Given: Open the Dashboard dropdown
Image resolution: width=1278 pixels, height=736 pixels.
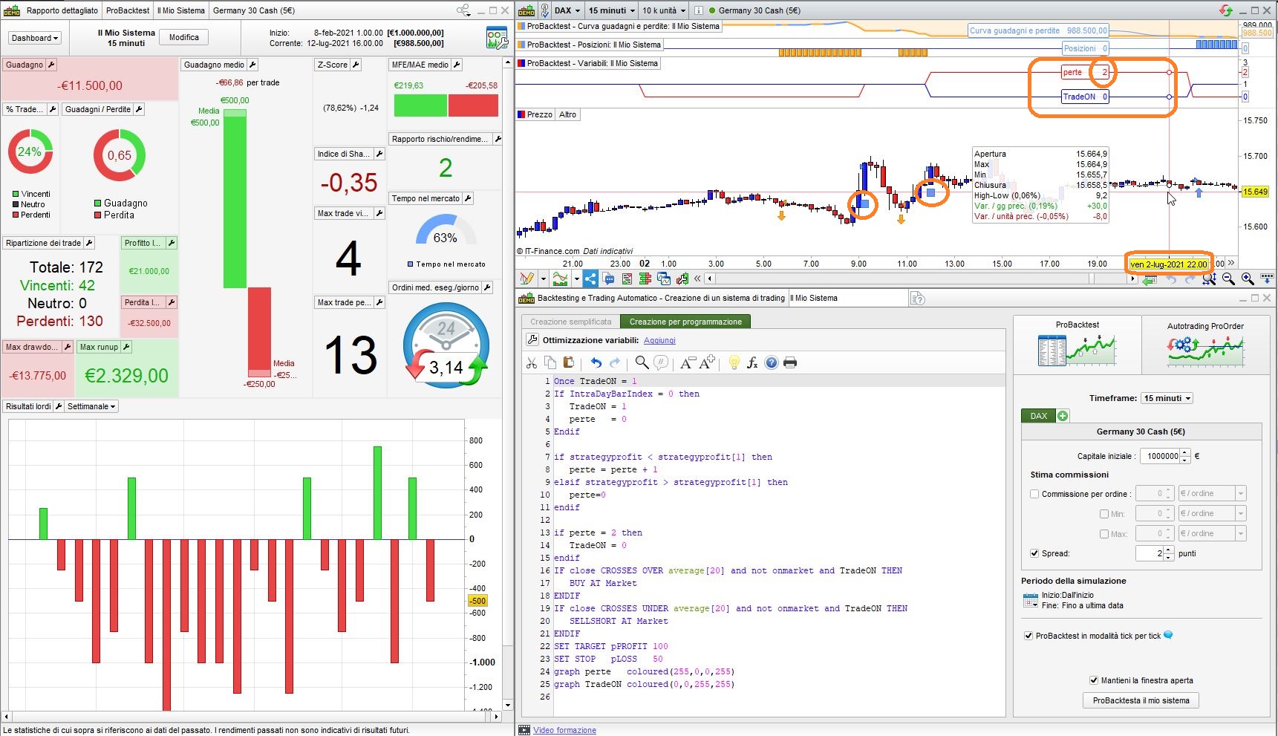Looking at the screenshot, I should tap(35, 38).
